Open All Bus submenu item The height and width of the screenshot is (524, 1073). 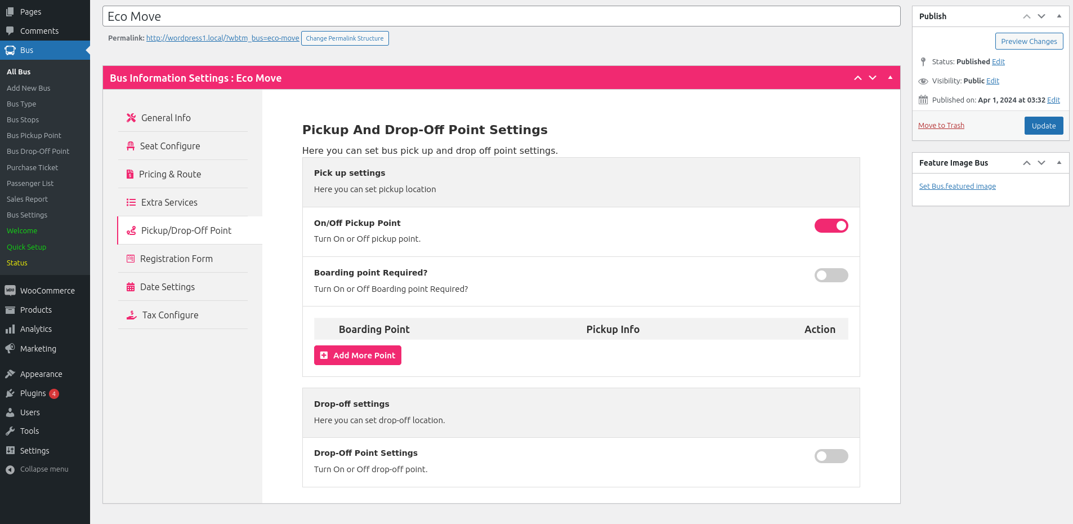[x=19, y=72]
